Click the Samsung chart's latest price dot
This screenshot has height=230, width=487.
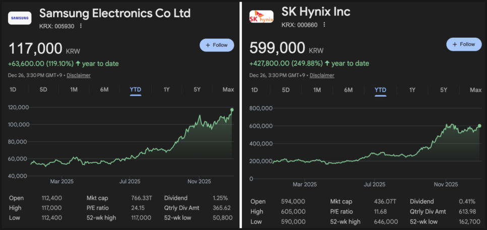232,110
